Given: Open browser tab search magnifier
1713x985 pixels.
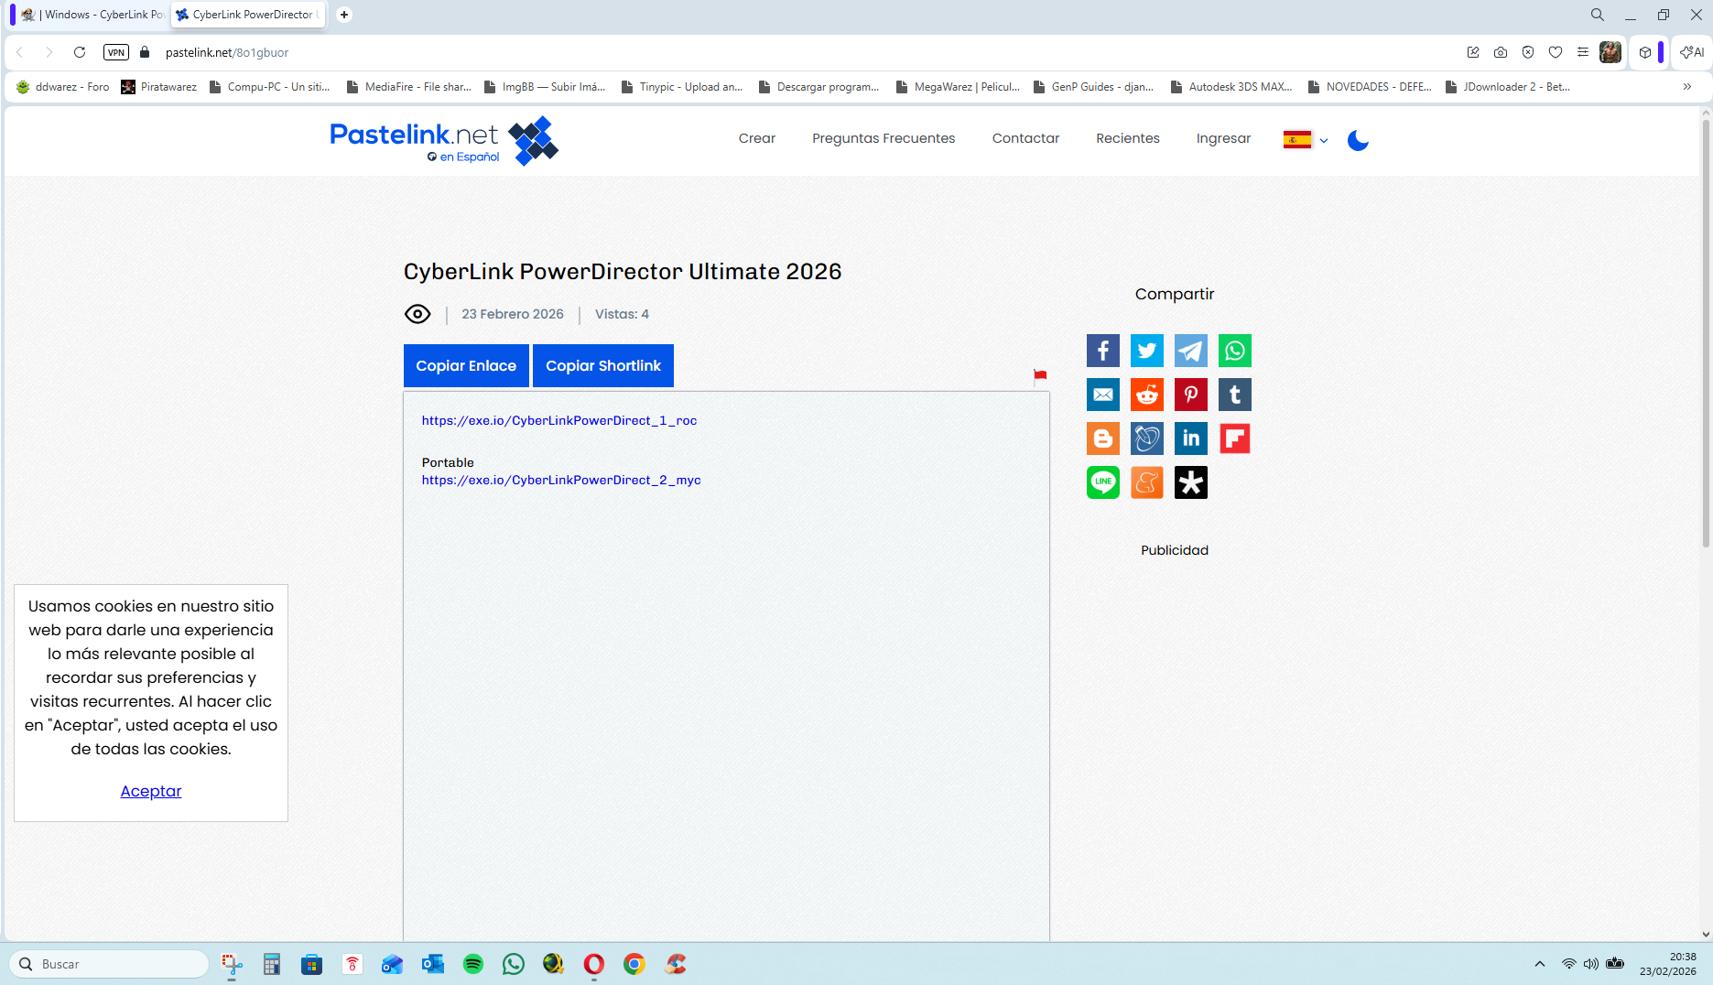Looking at the screenshot, I should click(1598, 15).
